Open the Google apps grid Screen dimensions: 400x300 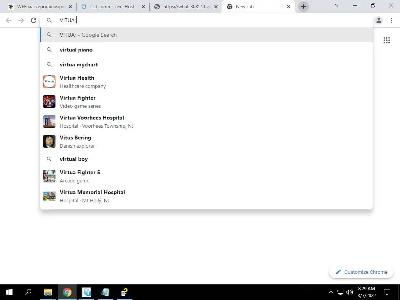point(386,40)
